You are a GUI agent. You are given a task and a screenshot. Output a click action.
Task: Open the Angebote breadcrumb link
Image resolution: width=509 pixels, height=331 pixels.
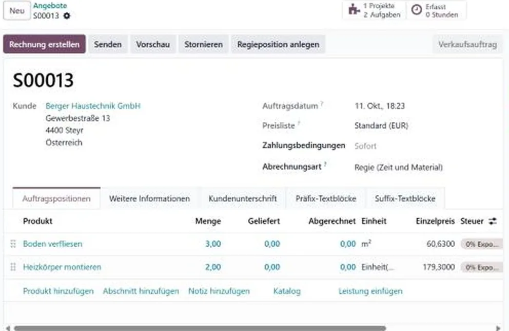(x=50, y=6)
